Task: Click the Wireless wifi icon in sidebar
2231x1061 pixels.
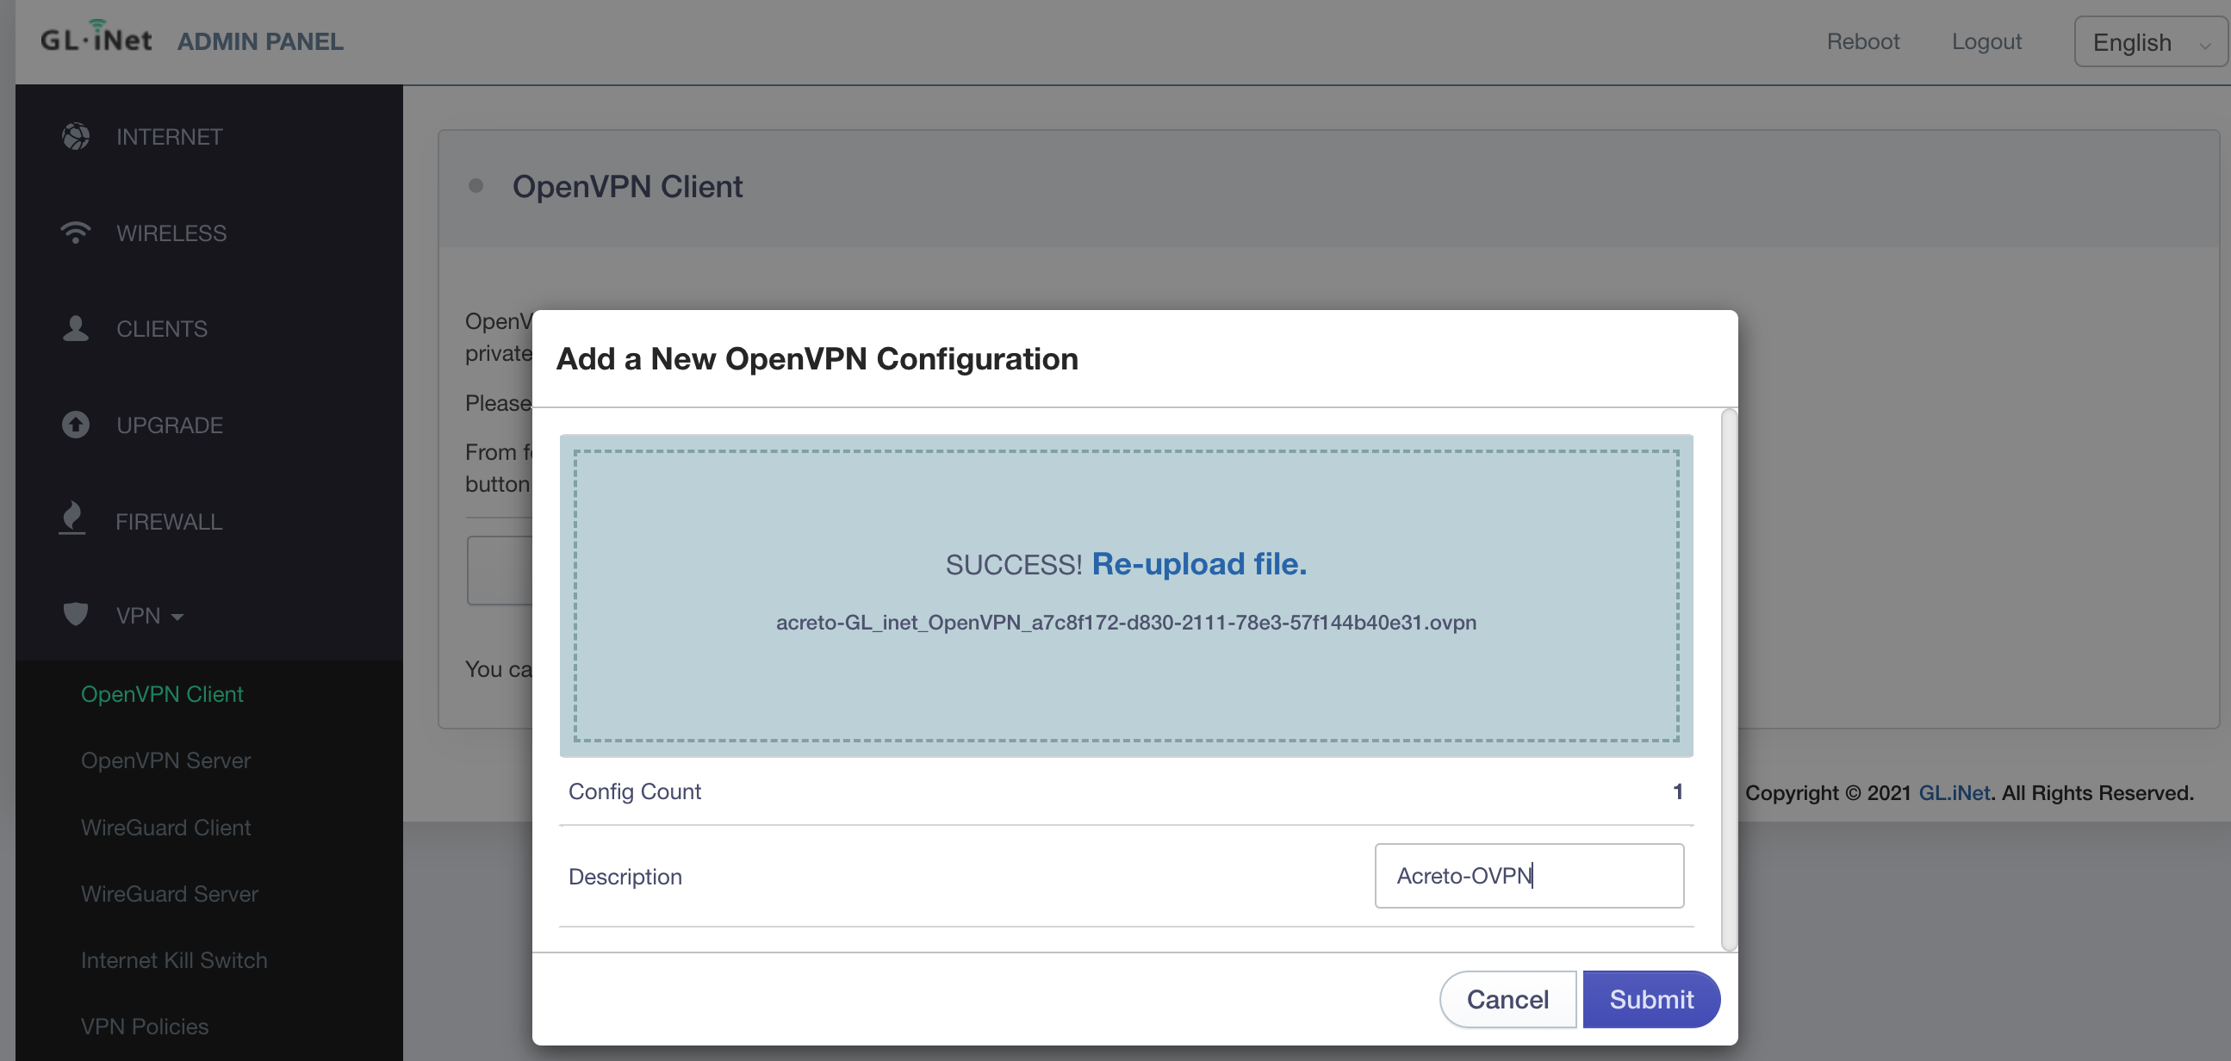Action: [75, 233]
